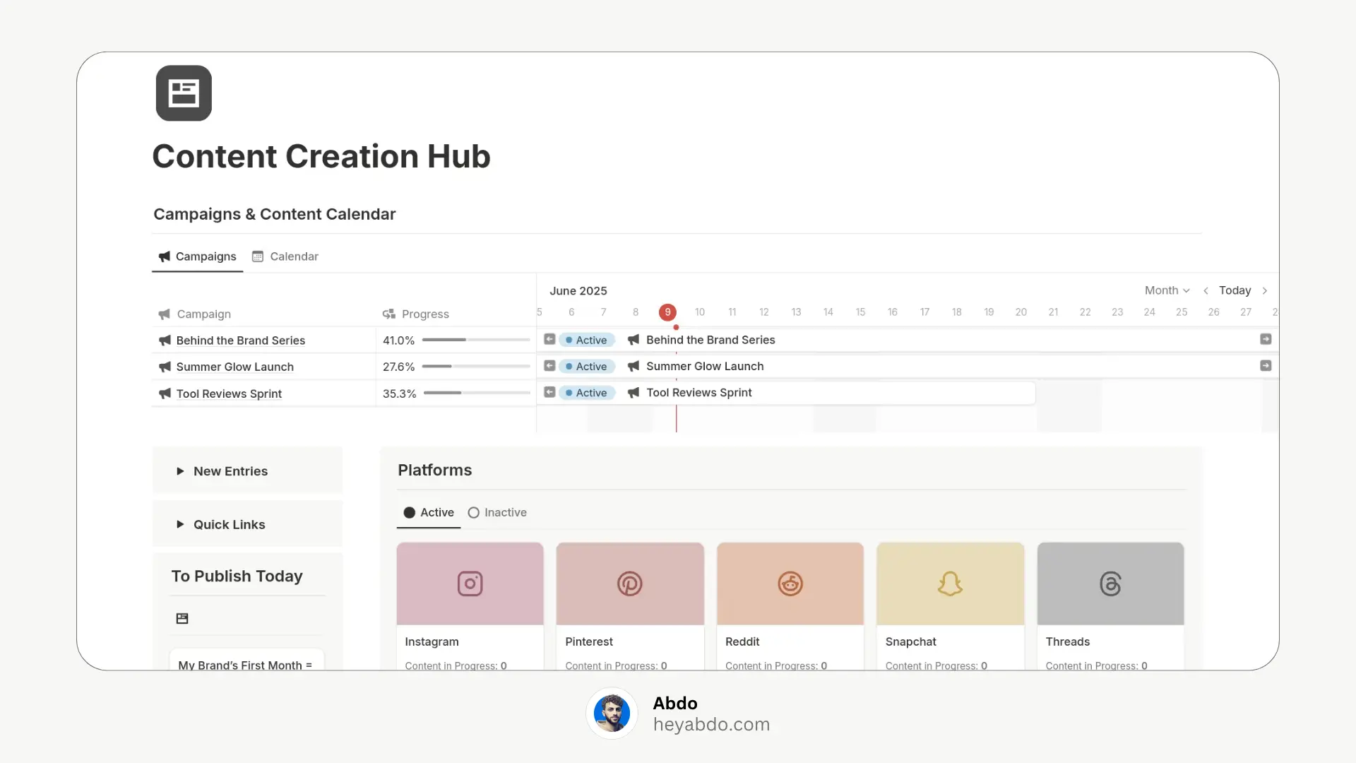Click day 15 in the timeline header
The width and height of the screenshot is (1356, 763).
(860, 312)
